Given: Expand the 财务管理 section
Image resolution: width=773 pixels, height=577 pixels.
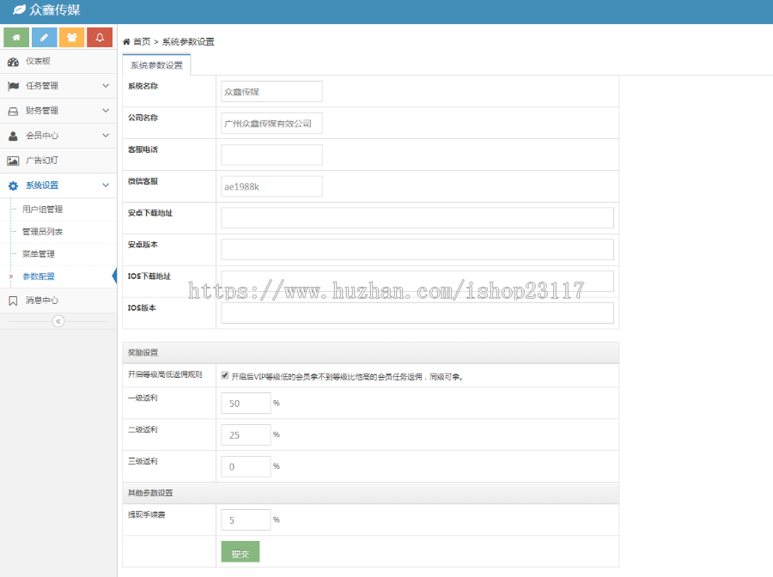Looking at the screenshot, I should coord(58,110).
